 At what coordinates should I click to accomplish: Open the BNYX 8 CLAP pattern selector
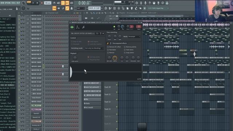tap(94, 8)
